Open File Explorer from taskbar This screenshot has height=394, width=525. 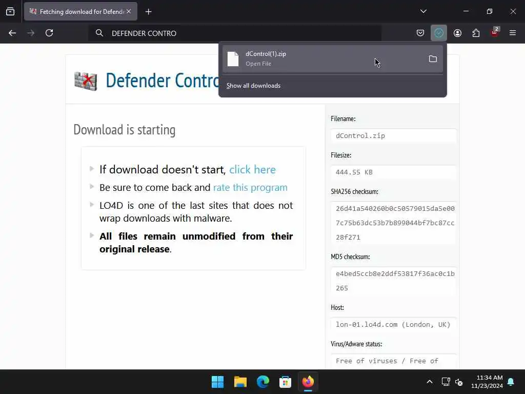[x=240, y=382]
